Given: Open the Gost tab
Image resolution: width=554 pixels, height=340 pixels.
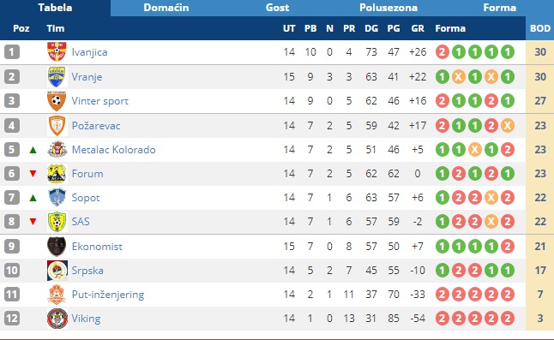Looking at the screenshot, I should coord(277,8).
